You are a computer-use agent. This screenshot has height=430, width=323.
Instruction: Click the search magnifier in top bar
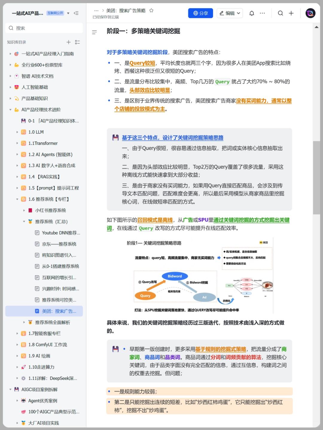click(x=280, y=13)
